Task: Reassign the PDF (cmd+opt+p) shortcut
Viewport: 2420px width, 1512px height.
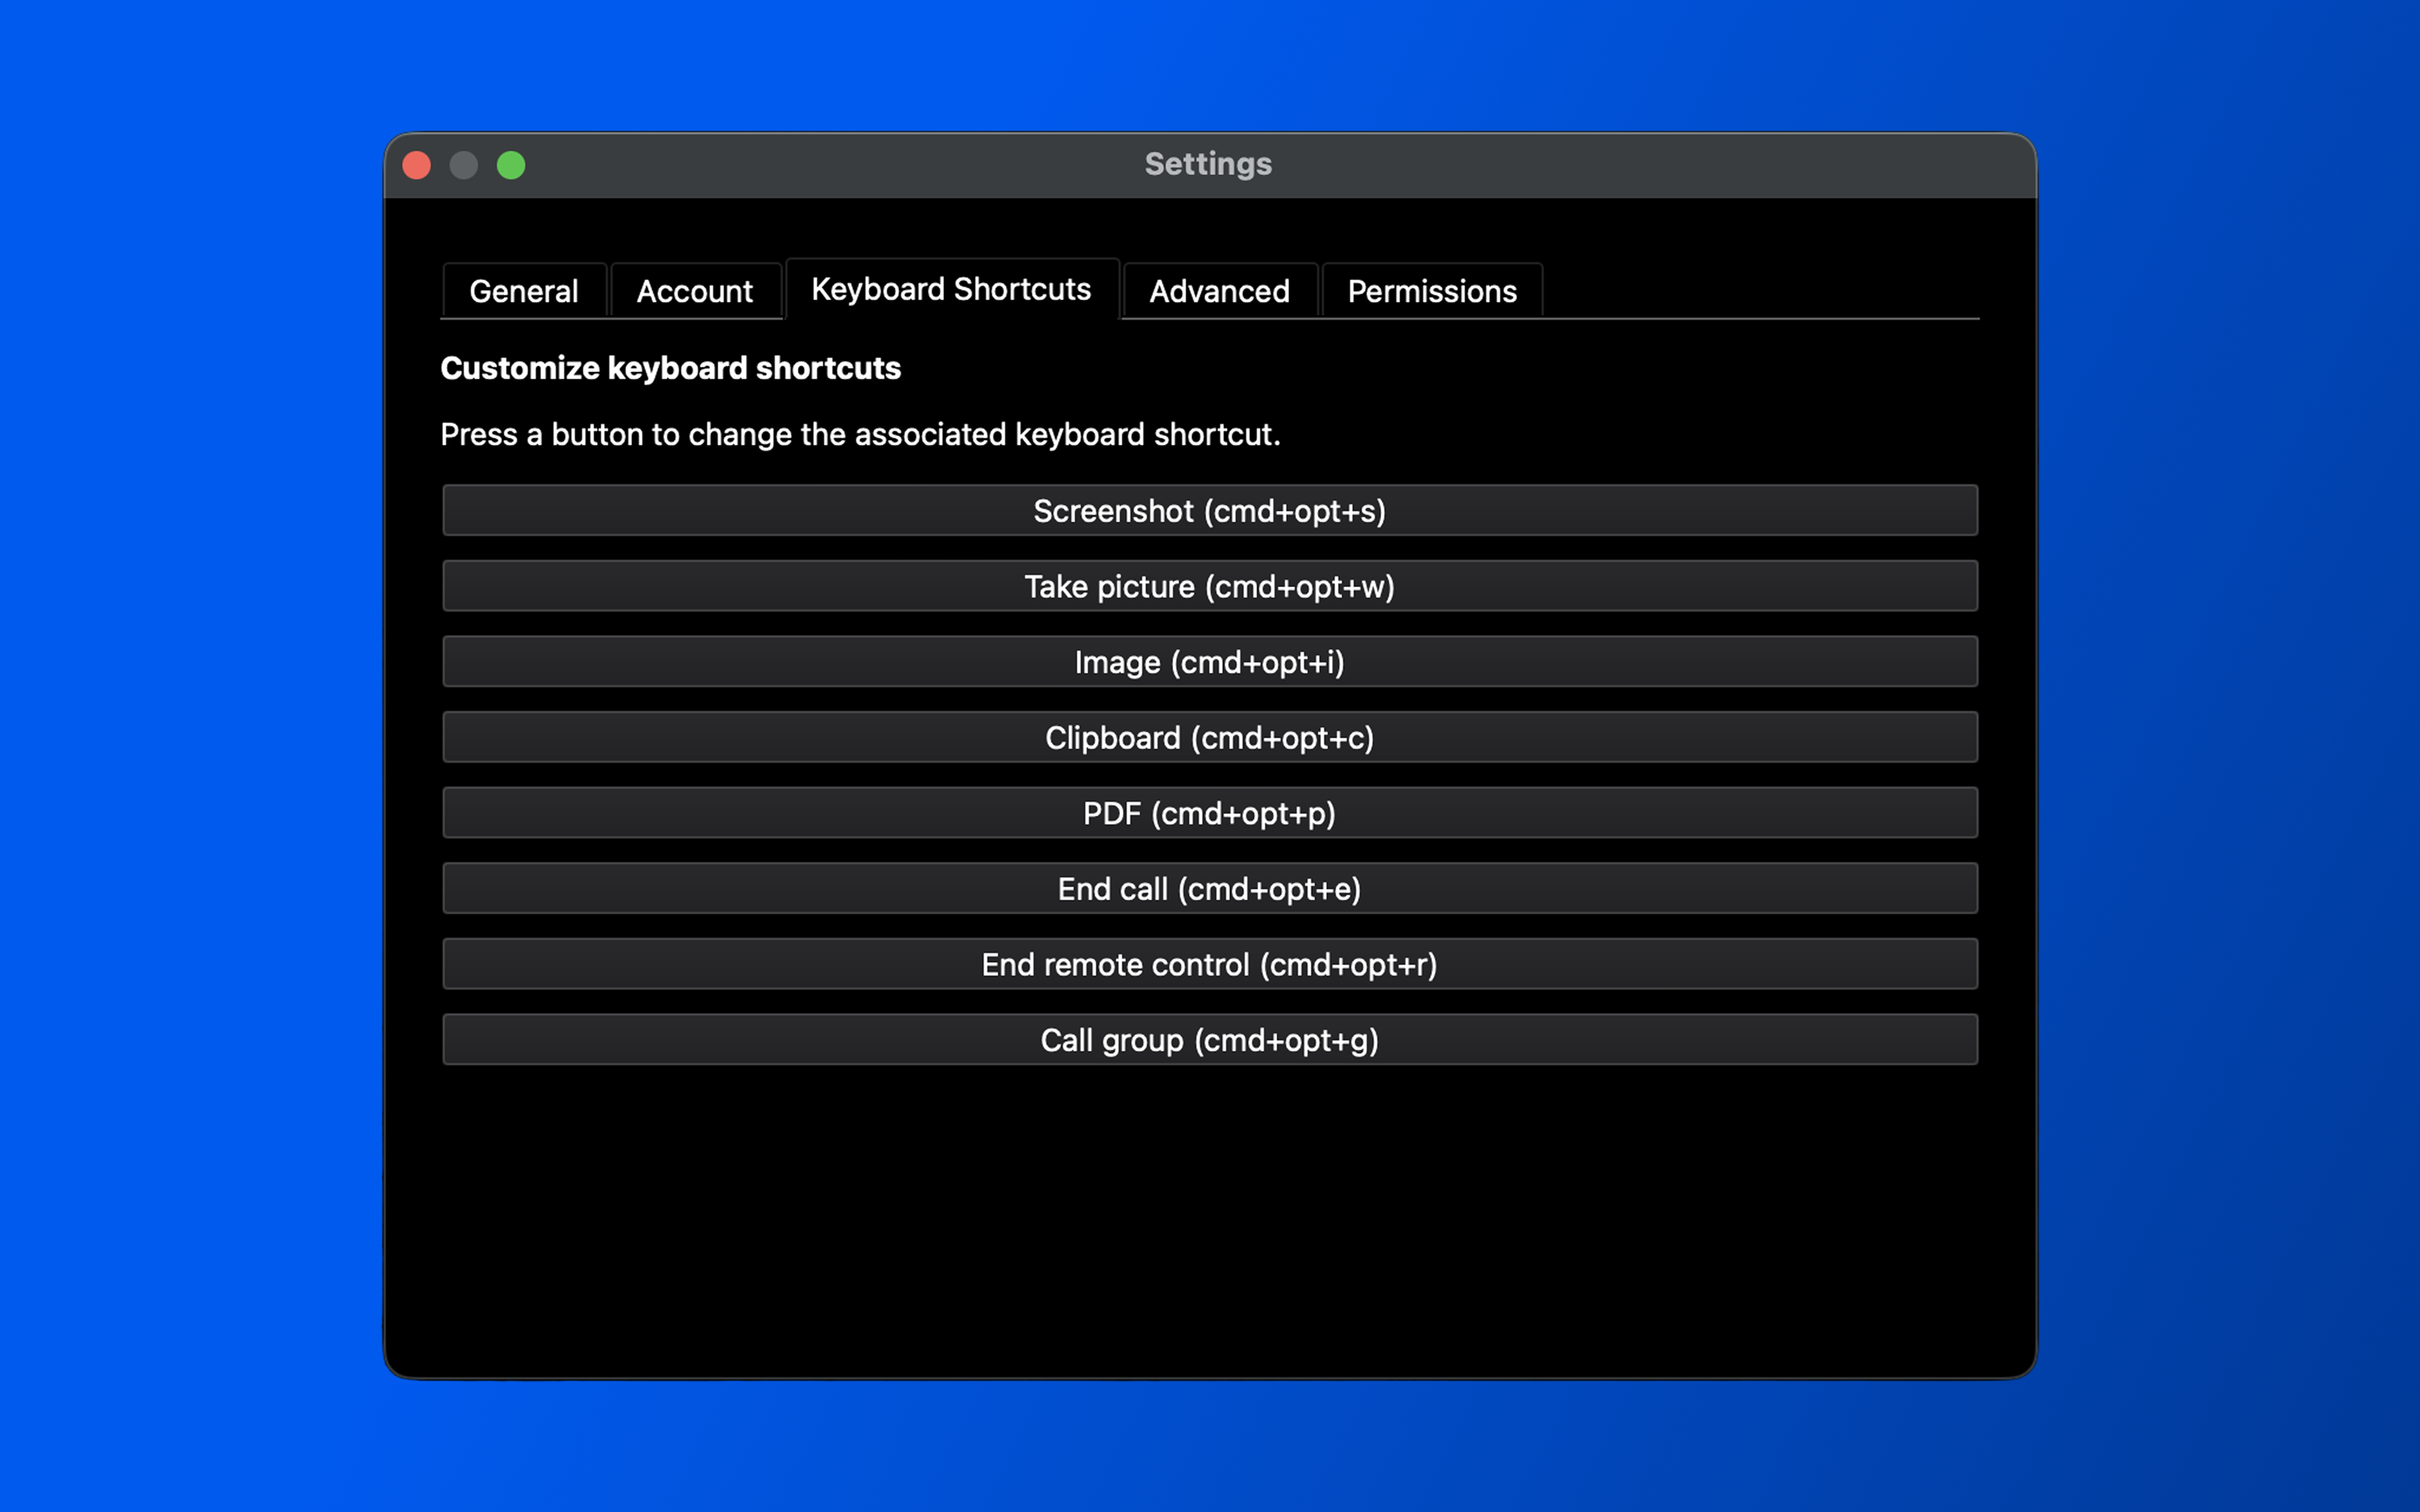Action: pyautogui.click(x=1210, y=813)
